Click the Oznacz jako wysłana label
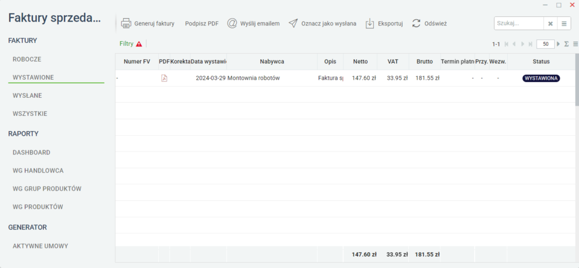The width and height of the screenshot is (579, 268). coord(329,23)
